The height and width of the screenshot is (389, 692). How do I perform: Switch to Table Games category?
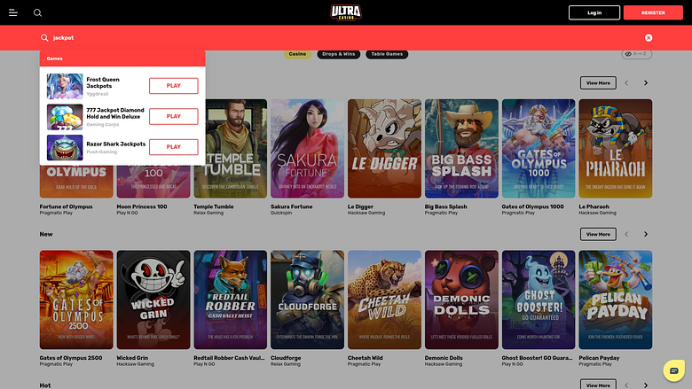[x=387, y=54]
